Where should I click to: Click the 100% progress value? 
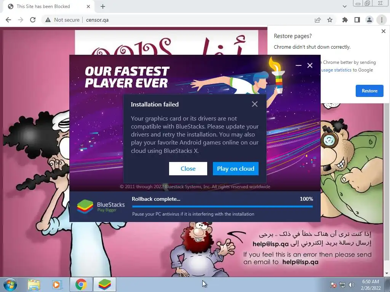[306, 199]
